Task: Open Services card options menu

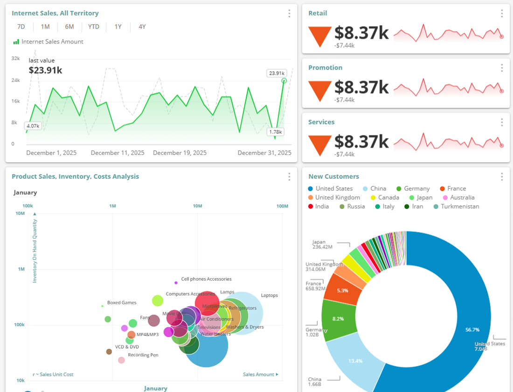Action: (502, 122)
